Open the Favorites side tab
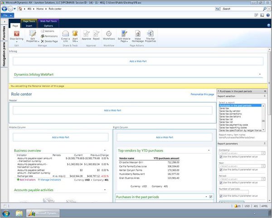Screen dimensions: 272x218 click(4, 33)
